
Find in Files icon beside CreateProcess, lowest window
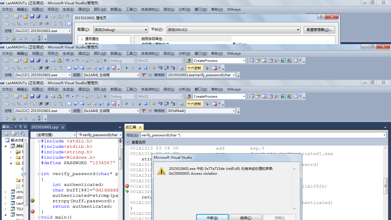(188, 96)
